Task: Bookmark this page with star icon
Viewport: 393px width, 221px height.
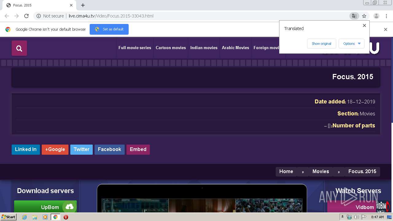Action: 364,16
